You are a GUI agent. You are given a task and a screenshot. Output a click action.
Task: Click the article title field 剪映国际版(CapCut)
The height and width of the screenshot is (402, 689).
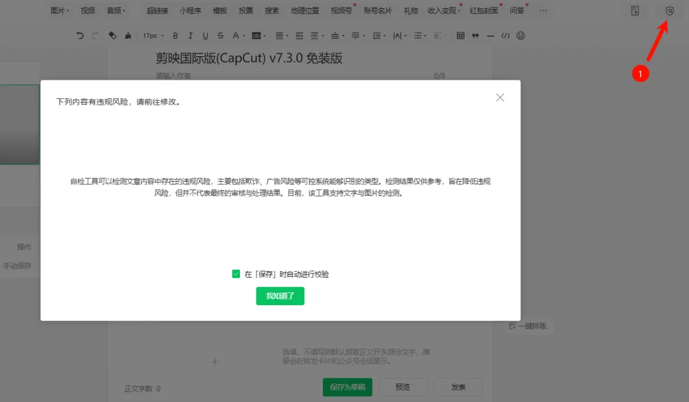[249, 58]
